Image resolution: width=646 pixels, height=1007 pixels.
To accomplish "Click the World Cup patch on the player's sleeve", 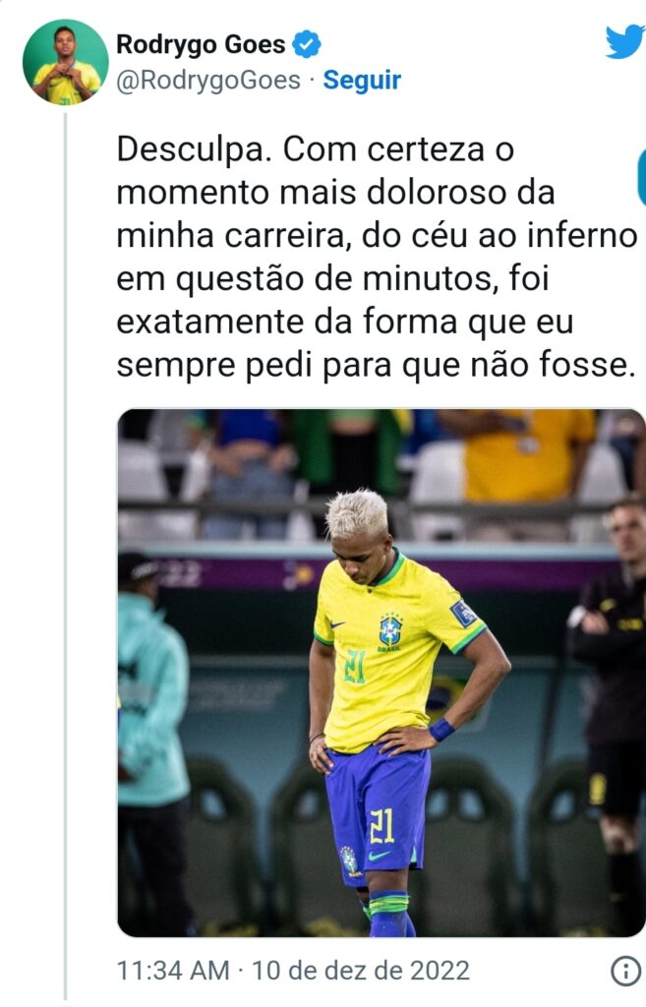I will pyautogui.click(x=464, y=614).
